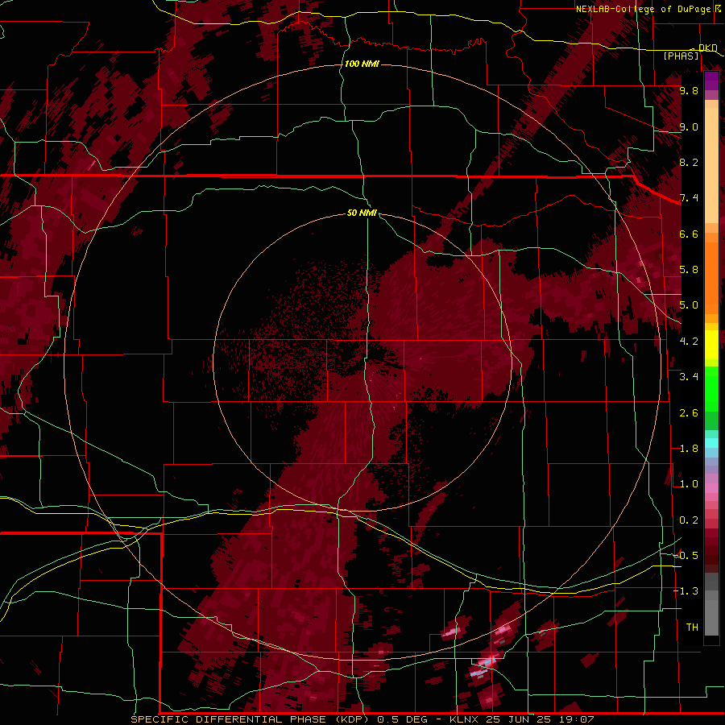Click the -0.5 value on color scale

(686, 556)
